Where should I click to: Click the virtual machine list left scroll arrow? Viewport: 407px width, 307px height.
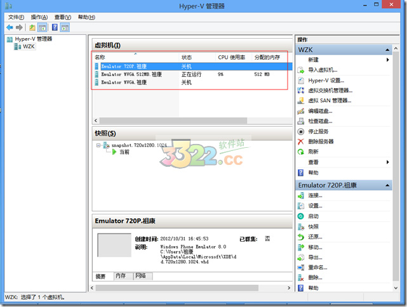tap(96, 121)
